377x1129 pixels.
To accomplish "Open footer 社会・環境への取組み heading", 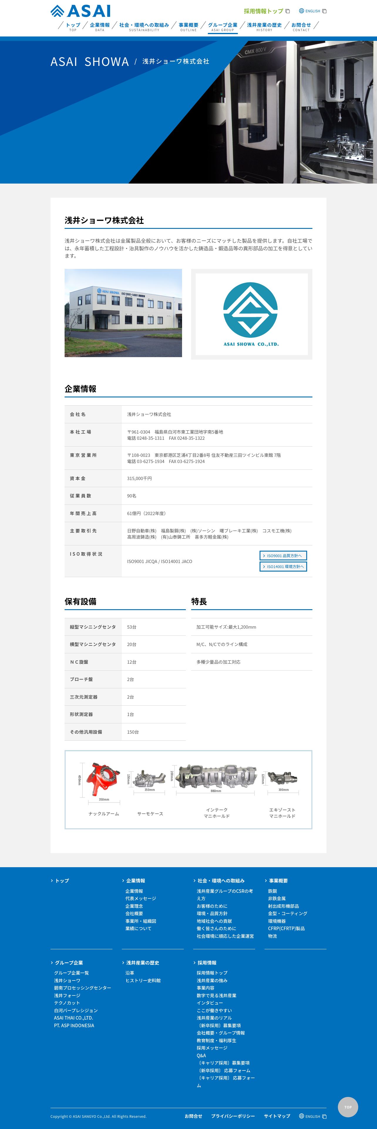I will (x=221, y=880).
